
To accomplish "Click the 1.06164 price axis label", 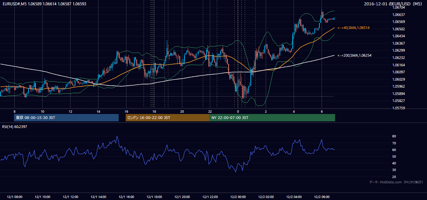I will point(399,65).
